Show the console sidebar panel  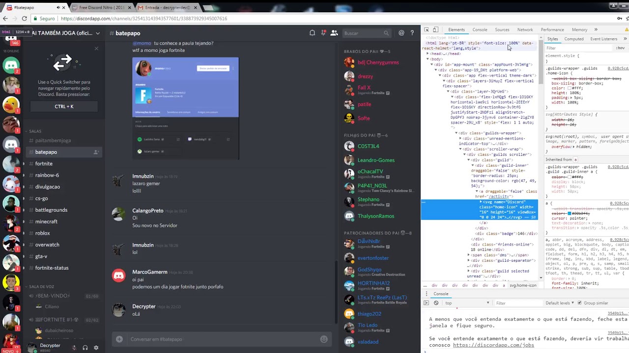pos(426,303)
